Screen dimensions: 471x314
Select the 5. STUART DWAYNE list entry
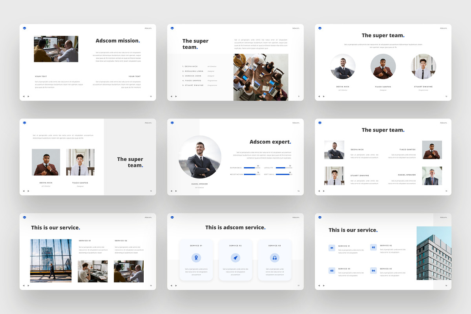coord(193,85)
